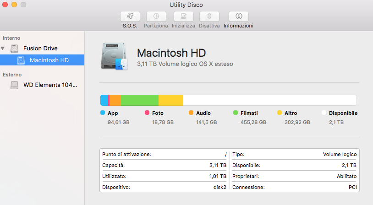This screenshot has height=205, width=373.
Task: Click the Connessione PCI value
Action: pos(353,187)
